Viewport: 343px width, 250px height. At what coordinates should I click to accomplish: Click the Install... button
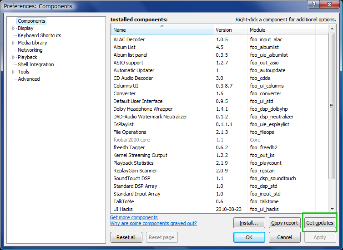pyautogui.click(x=249, y=223)
